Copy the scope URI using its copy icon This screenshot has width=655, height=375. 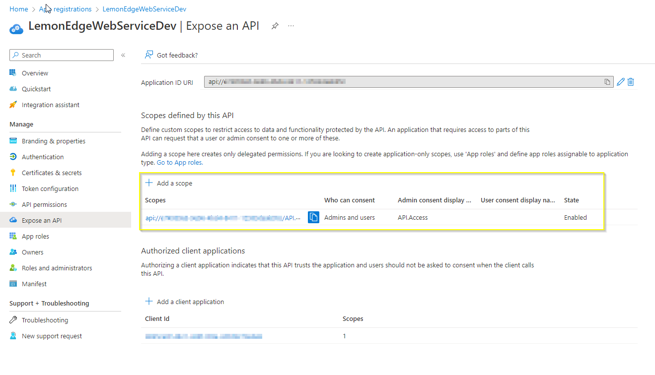[313, 217]
